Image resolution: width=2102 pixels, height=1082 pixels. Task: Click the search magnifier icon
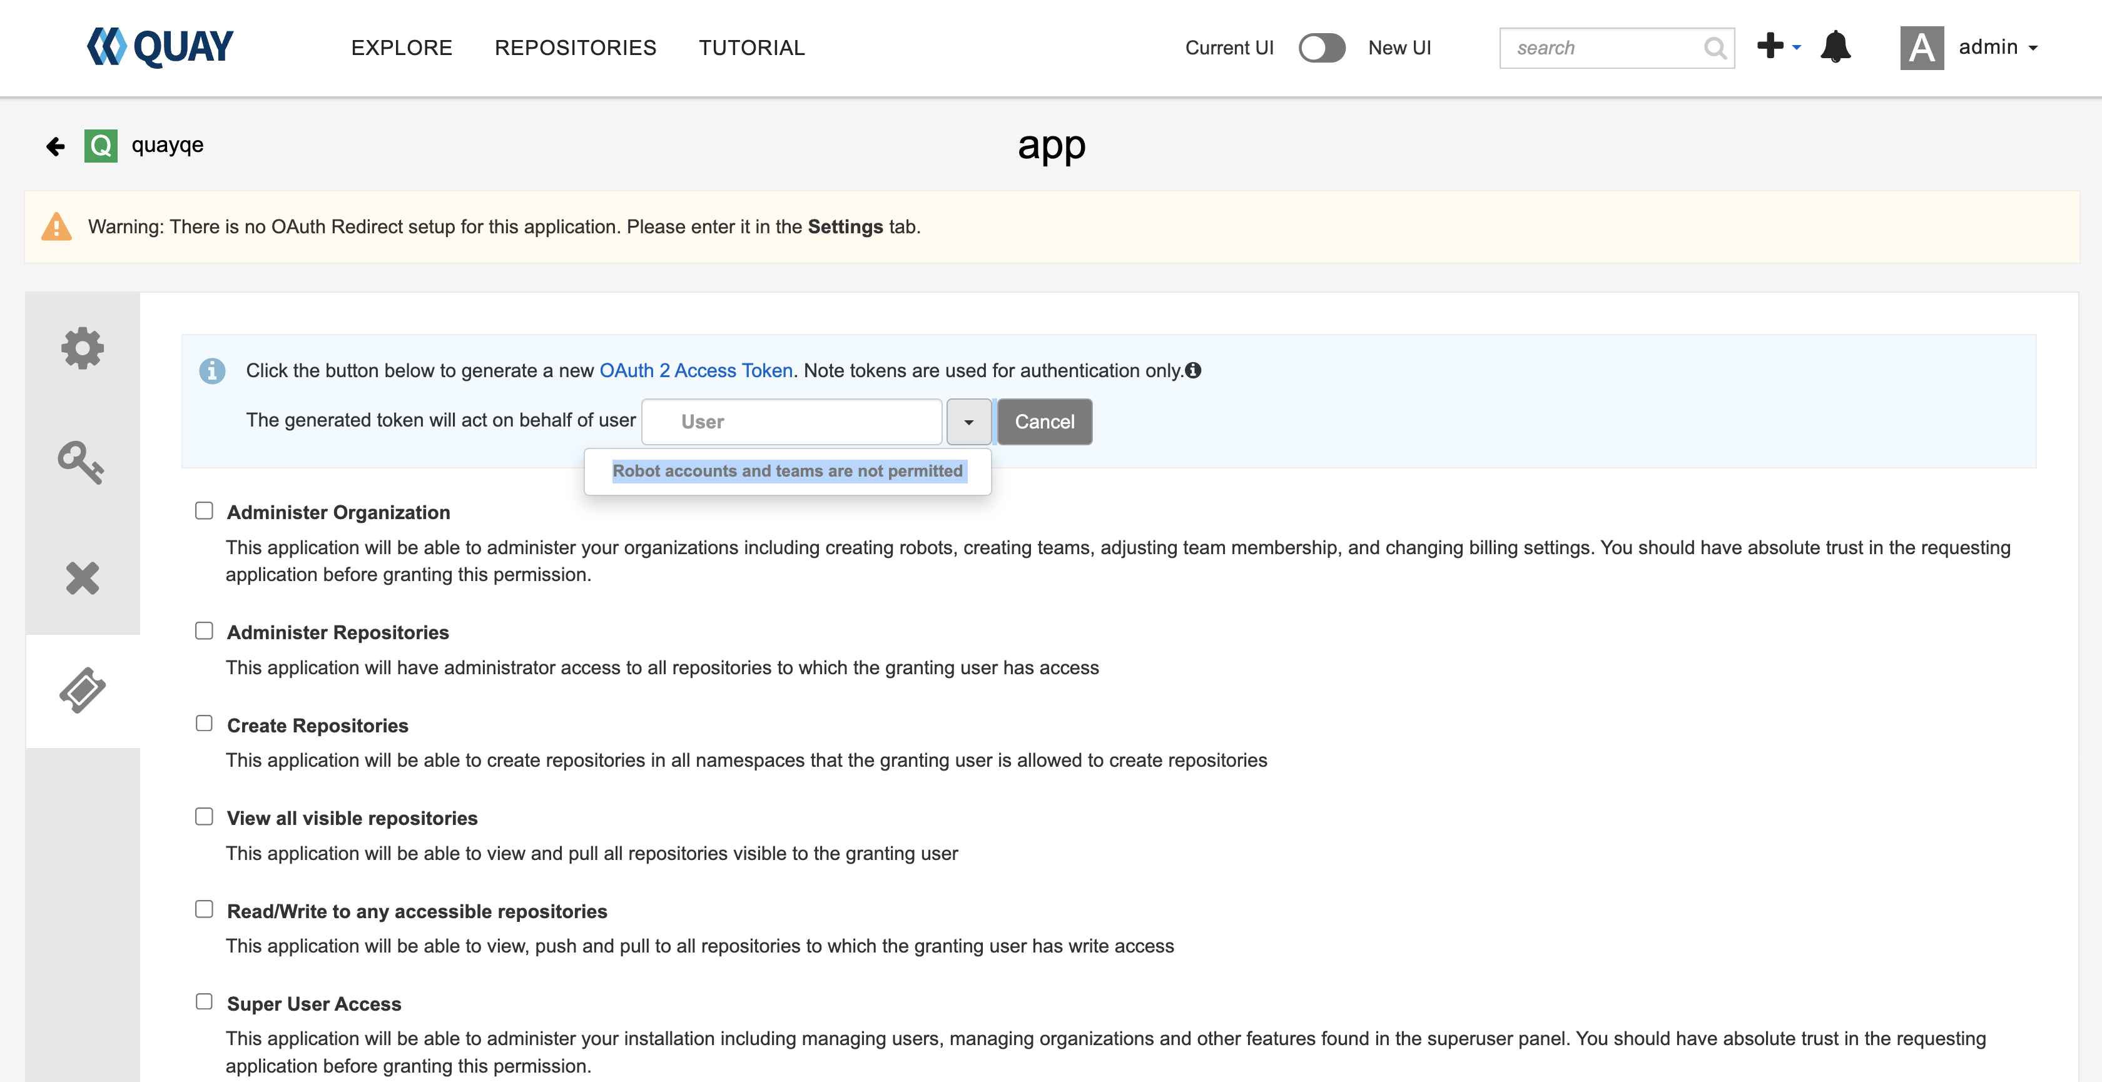1714,48
